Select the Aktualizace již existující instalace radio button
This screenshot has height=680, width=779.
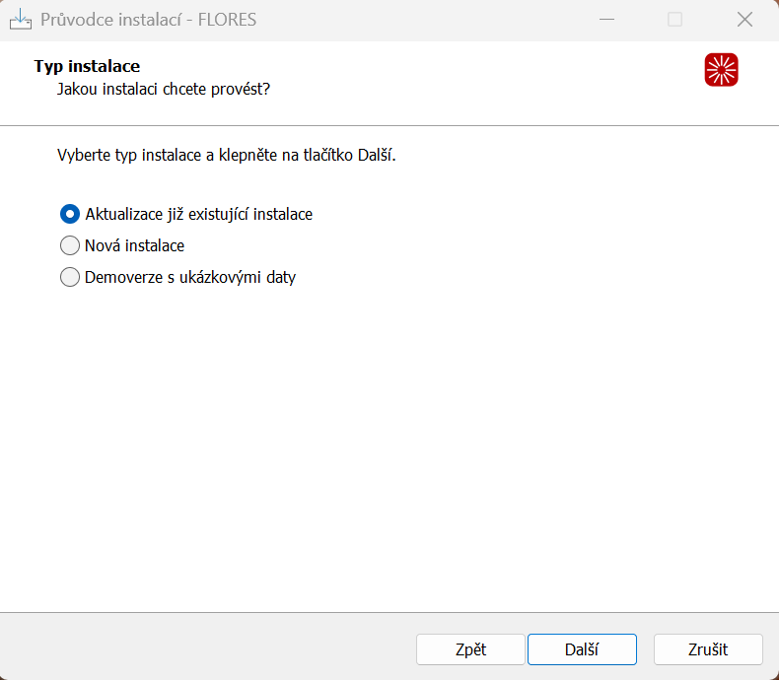[70, 214]
